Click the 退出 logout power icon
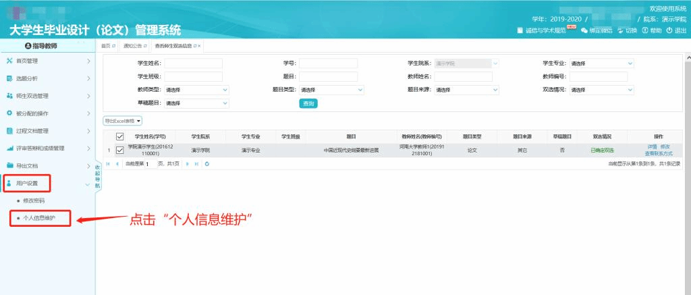691x295 pixels. tap(669, 30)
